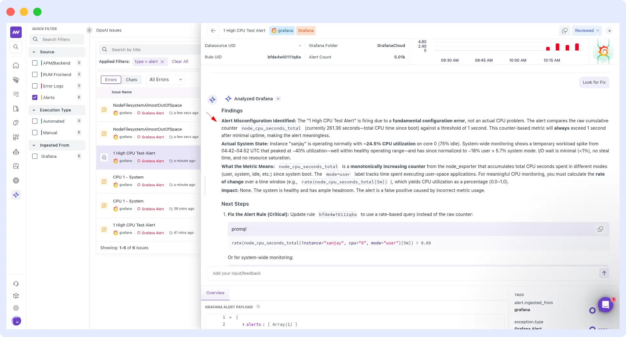
Task: Click the search magnifier icon in sidebar
Action: (16, 47)
